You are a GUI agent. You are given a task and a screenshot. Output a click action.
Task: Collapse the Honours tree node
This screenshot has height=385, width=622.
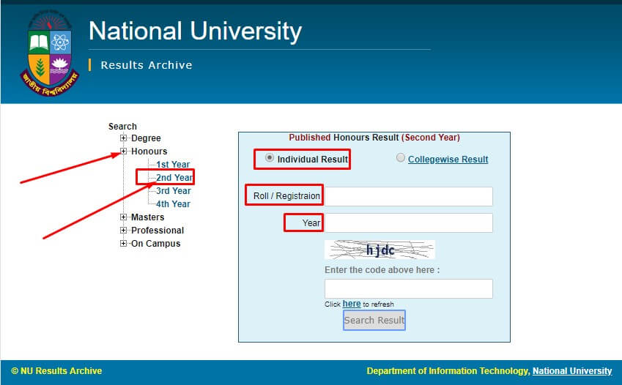click(x=124, y=151)
